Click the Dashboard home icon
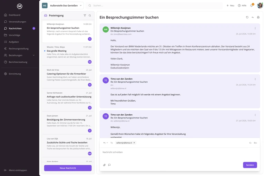The image size is (265, 176). 6,15
